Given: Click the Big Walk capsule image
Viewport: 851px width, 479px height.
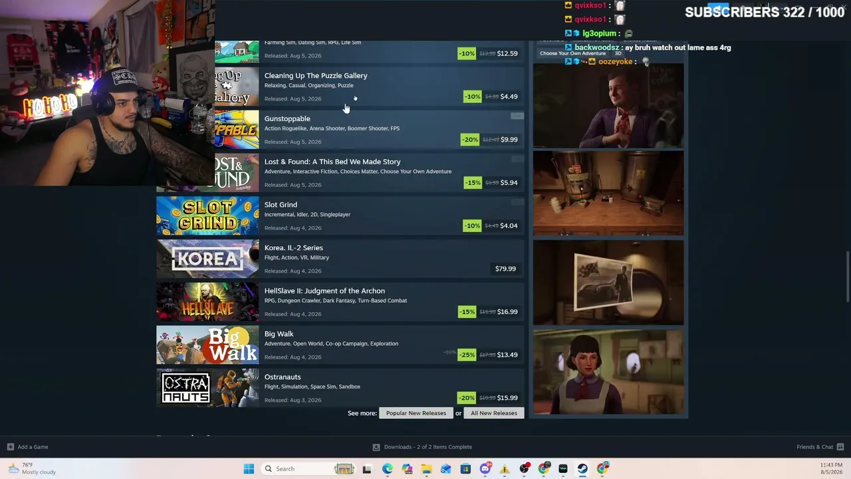Looking at the screenshot, I should [207, 345].
